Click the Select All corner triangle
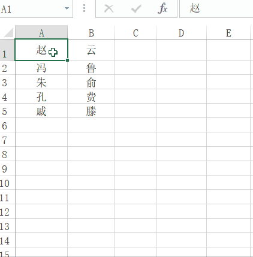Viewport: 253px width, 257px height. pyautogui.click(x=8, y=33)
